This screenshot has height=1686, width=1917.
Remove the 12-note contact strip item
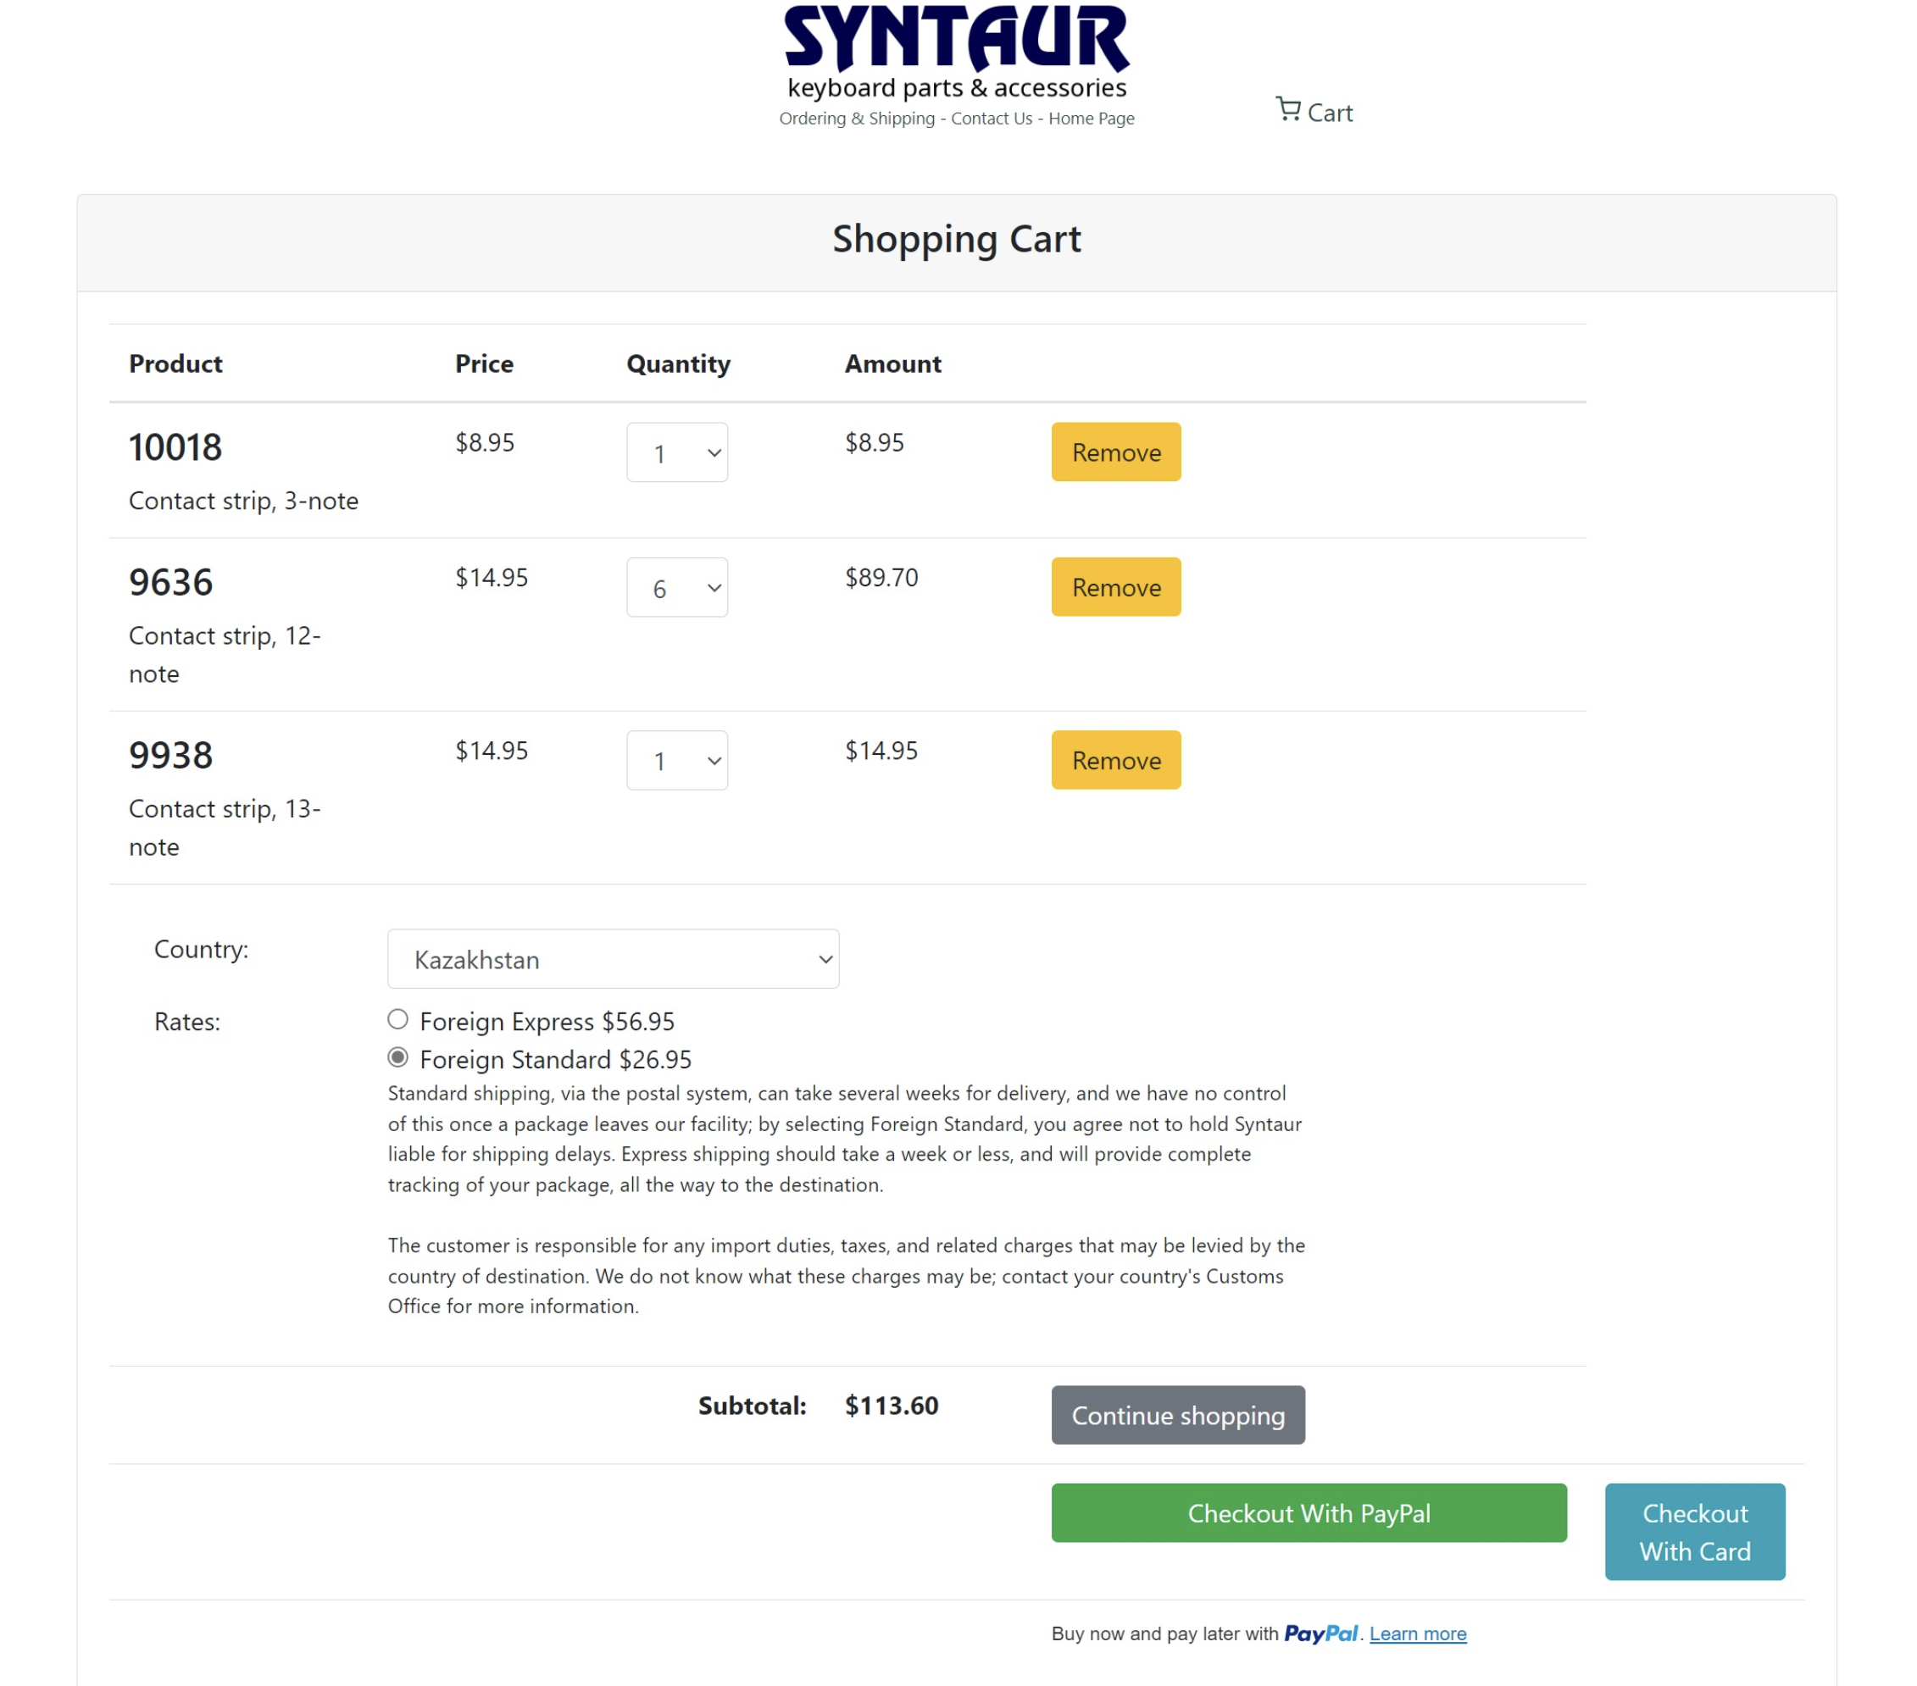(x=1115, y=588)
